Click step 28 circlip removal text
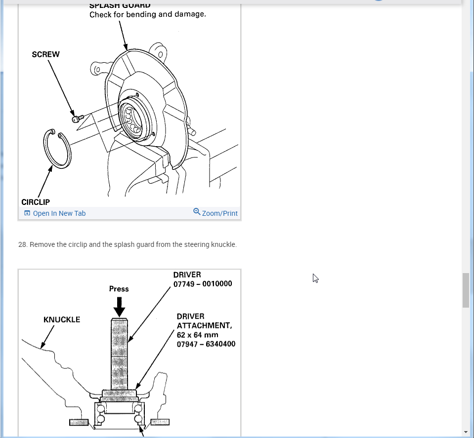 point(127,244)
